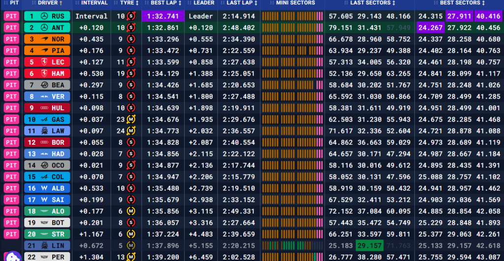Click the Mercedes logo on the ANT badge
Image resolution: width=504 pixels, height=261 pixels.
pos(44,28)
